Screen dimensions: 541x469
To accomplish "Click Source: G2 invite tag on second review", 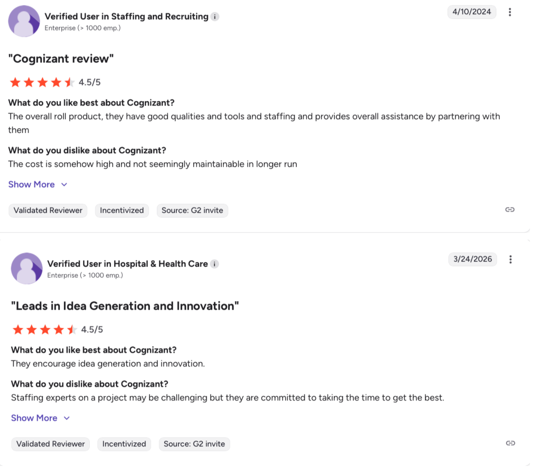I will click(195, 444).
